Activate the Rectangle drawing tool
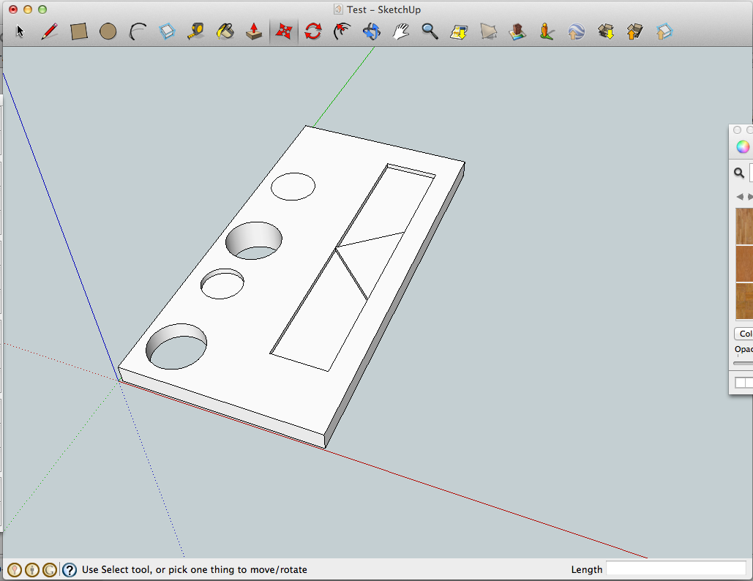The height and width of the screenshot is (581, 753). [x=79, y=31]
